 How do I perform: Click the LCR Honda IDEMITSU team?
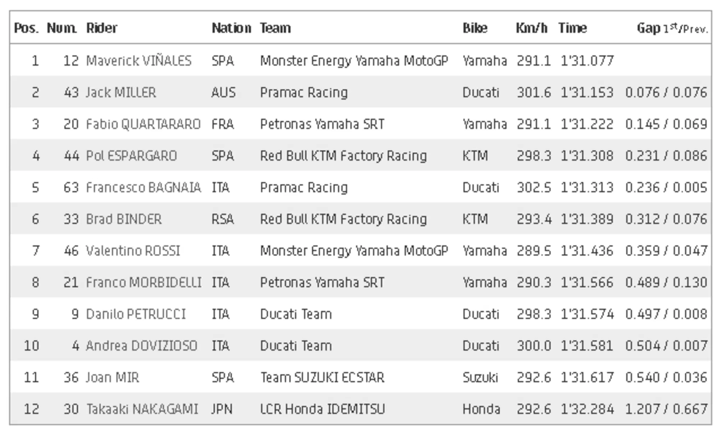point(322,409)
